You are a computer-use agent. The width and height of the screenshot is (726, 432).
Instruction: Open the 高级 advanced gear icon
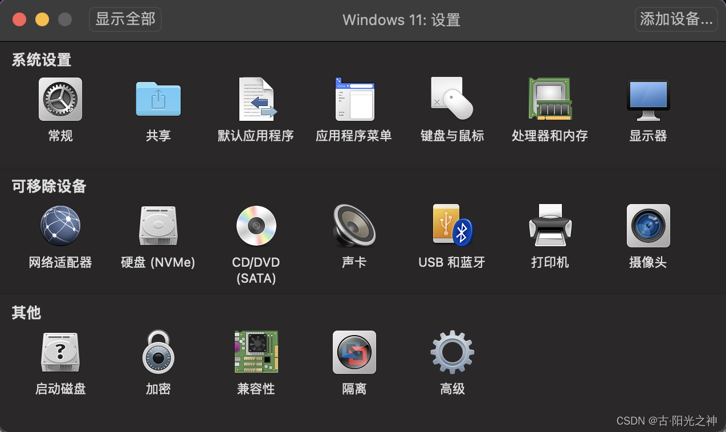tap(452, 352)
